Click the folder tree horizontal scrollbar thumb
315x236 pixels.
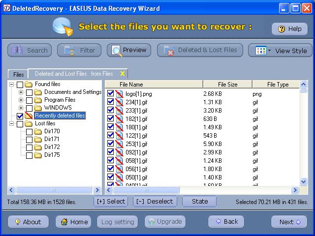click(x=54, y=190)
